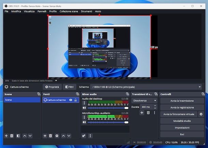Open the Aiuto menu
This screenshot has height=148, width=208.
[x=98, y=11]
